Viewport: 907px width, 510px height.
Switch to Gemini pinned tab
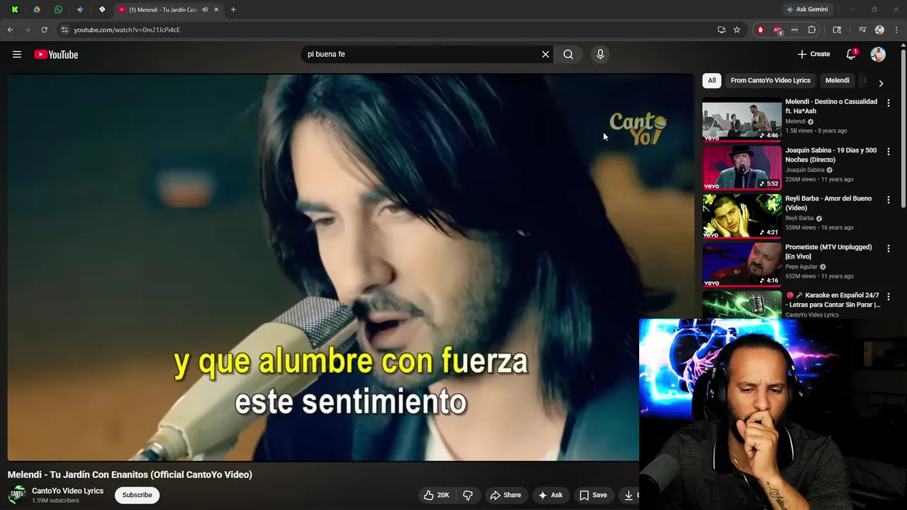80,10
